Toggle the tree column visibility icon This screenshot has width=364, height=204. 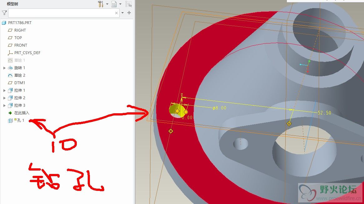128,4
